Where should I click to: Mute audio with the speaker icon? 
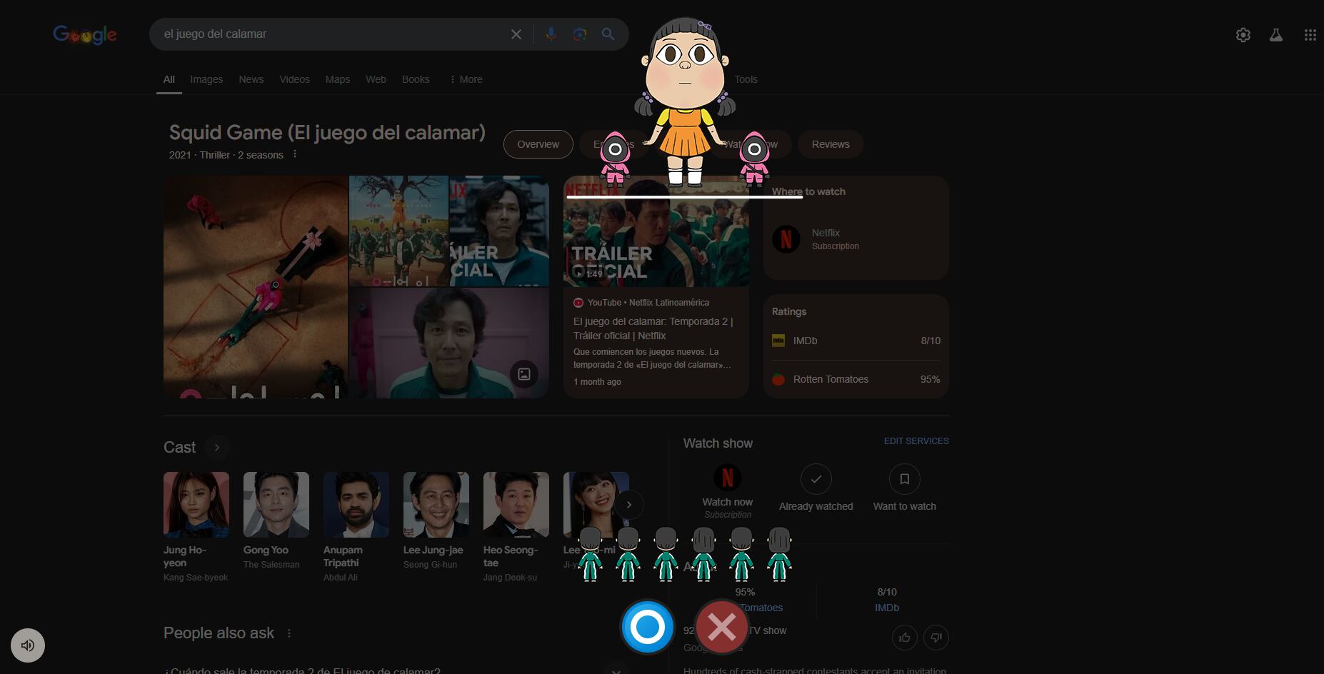click(x=27, y=645)
